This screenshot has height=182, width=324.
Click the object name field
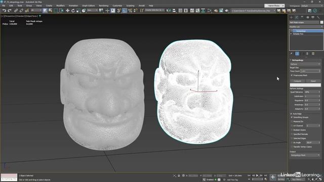pyautogui.click(x=304, y=22)
